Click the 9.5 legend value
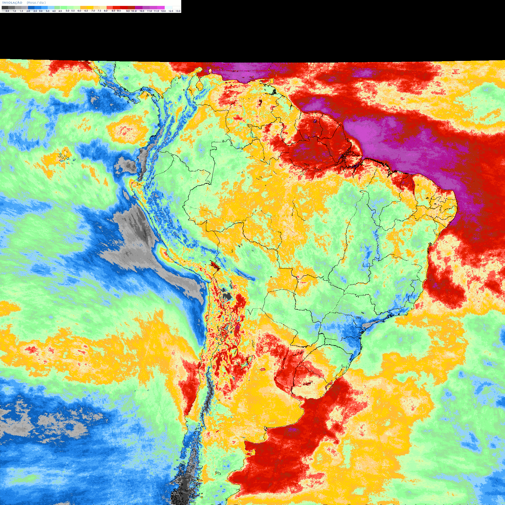Screen dimensions: 505x505 pos(128,11)
